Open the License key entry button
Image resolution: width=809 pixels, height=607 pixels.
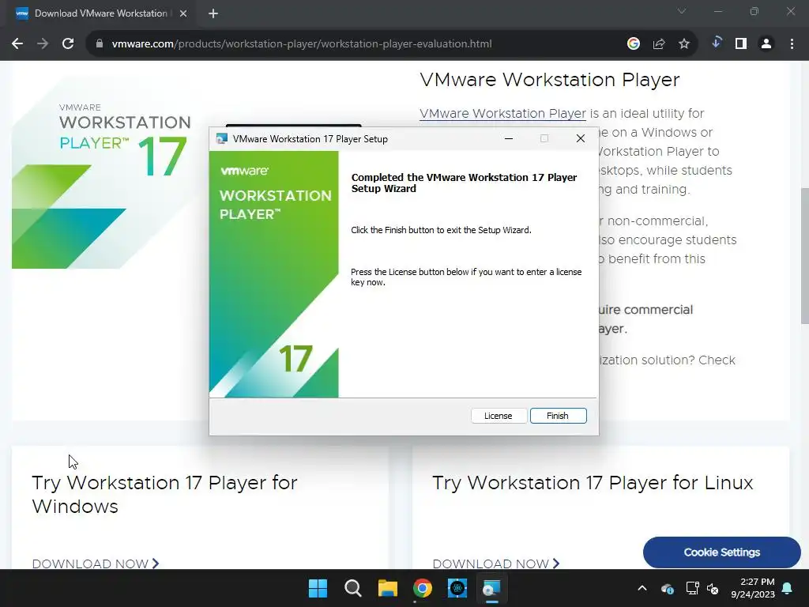point(499,416)
